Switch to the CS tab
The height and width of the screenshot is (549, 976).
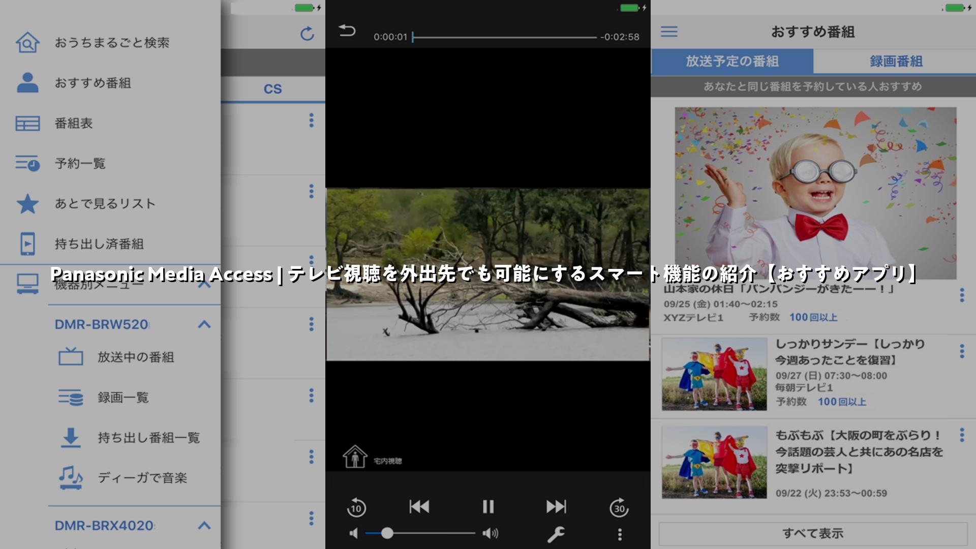tap(272, 89)
